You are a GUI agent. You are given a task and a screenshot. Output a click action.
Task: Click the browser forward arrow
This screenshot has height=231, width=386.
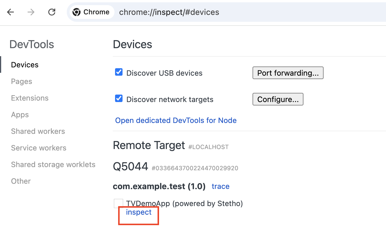31,12
